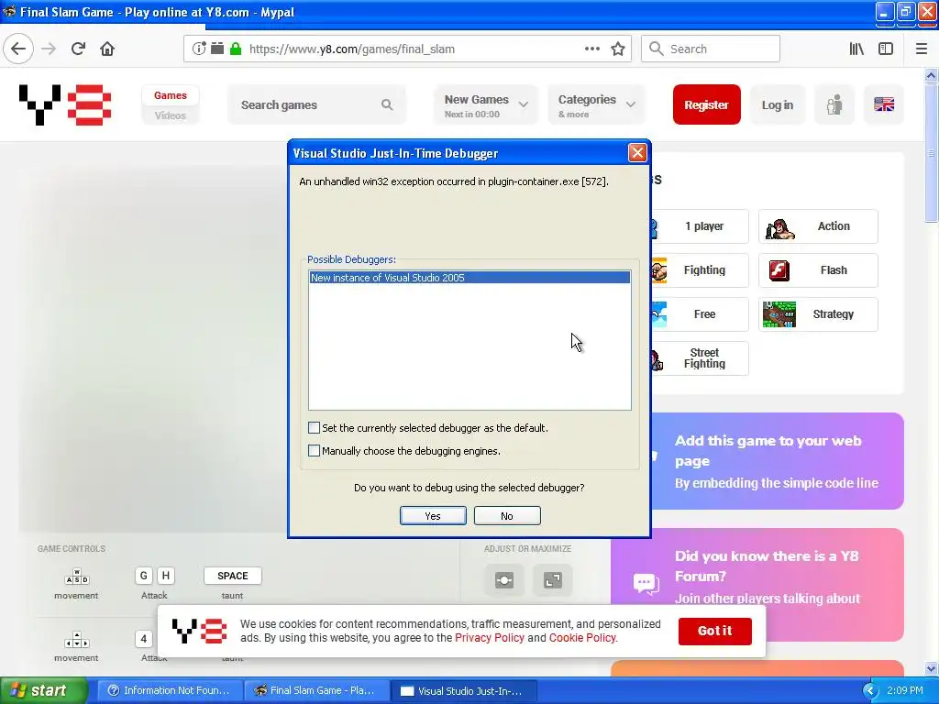
Task: Click Add this game to your web page
Action: [778, 461]
